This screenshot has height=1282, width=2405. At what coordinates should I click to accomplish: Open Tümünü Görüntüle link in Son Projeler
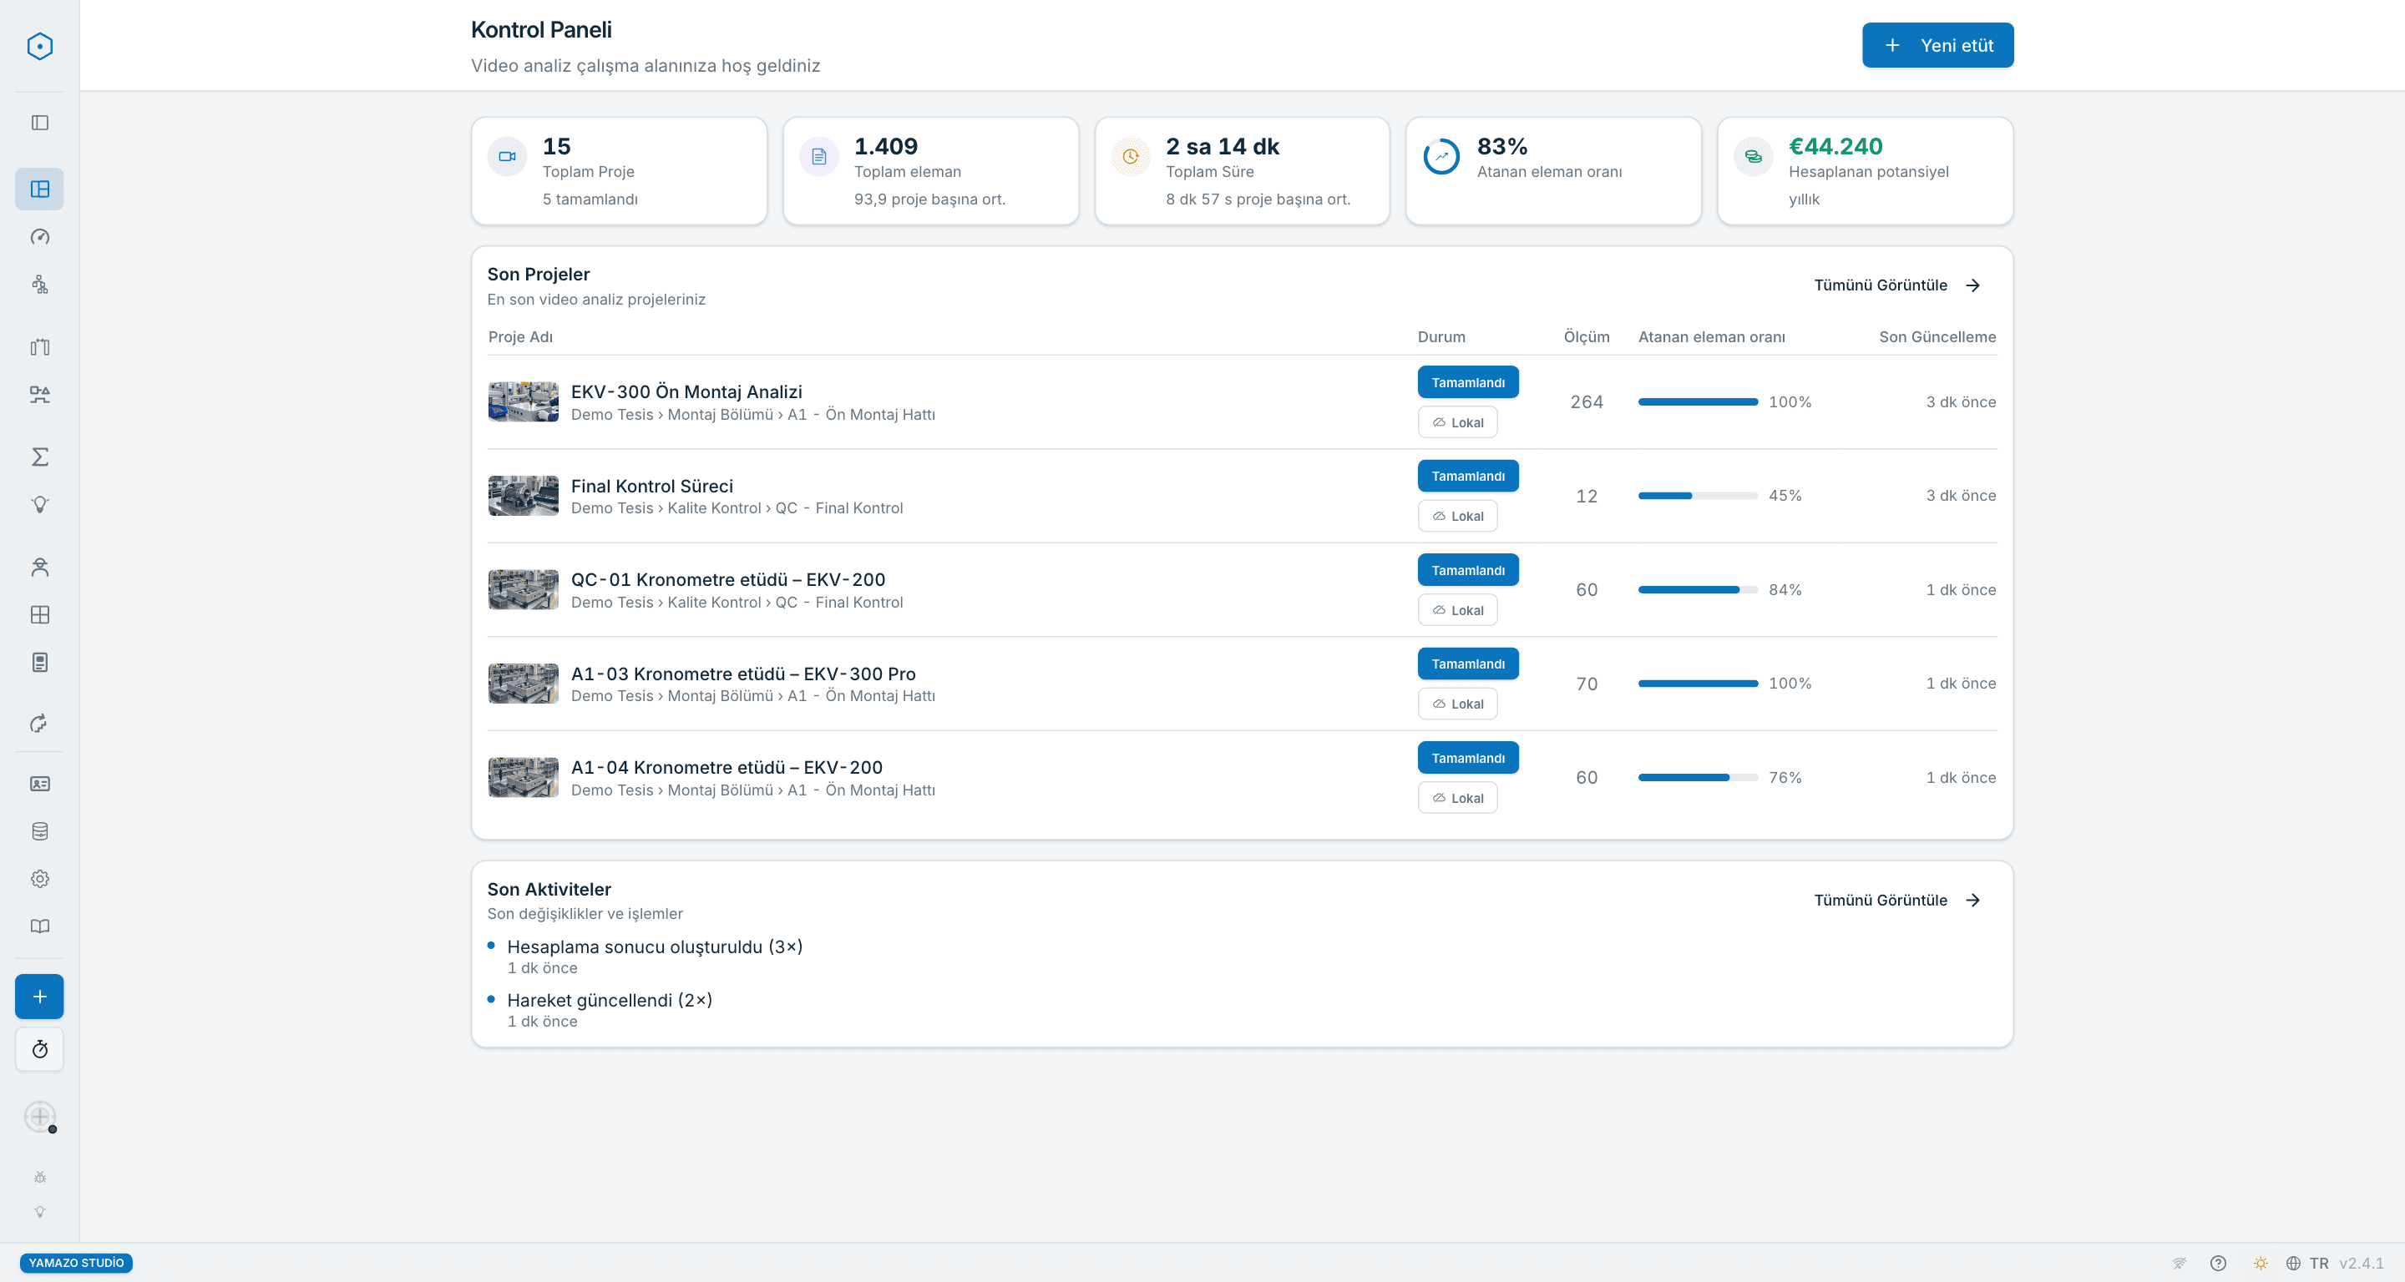1896,285
